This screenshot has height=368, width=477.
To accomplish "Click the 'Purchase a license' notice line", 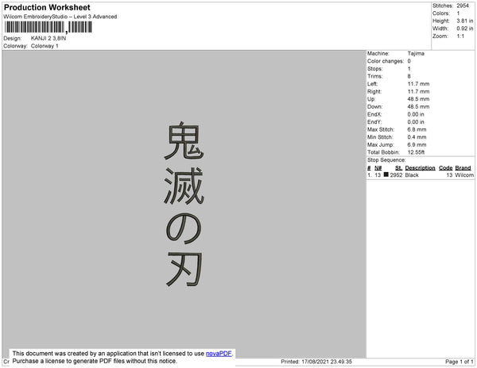I will pos(95,361).
